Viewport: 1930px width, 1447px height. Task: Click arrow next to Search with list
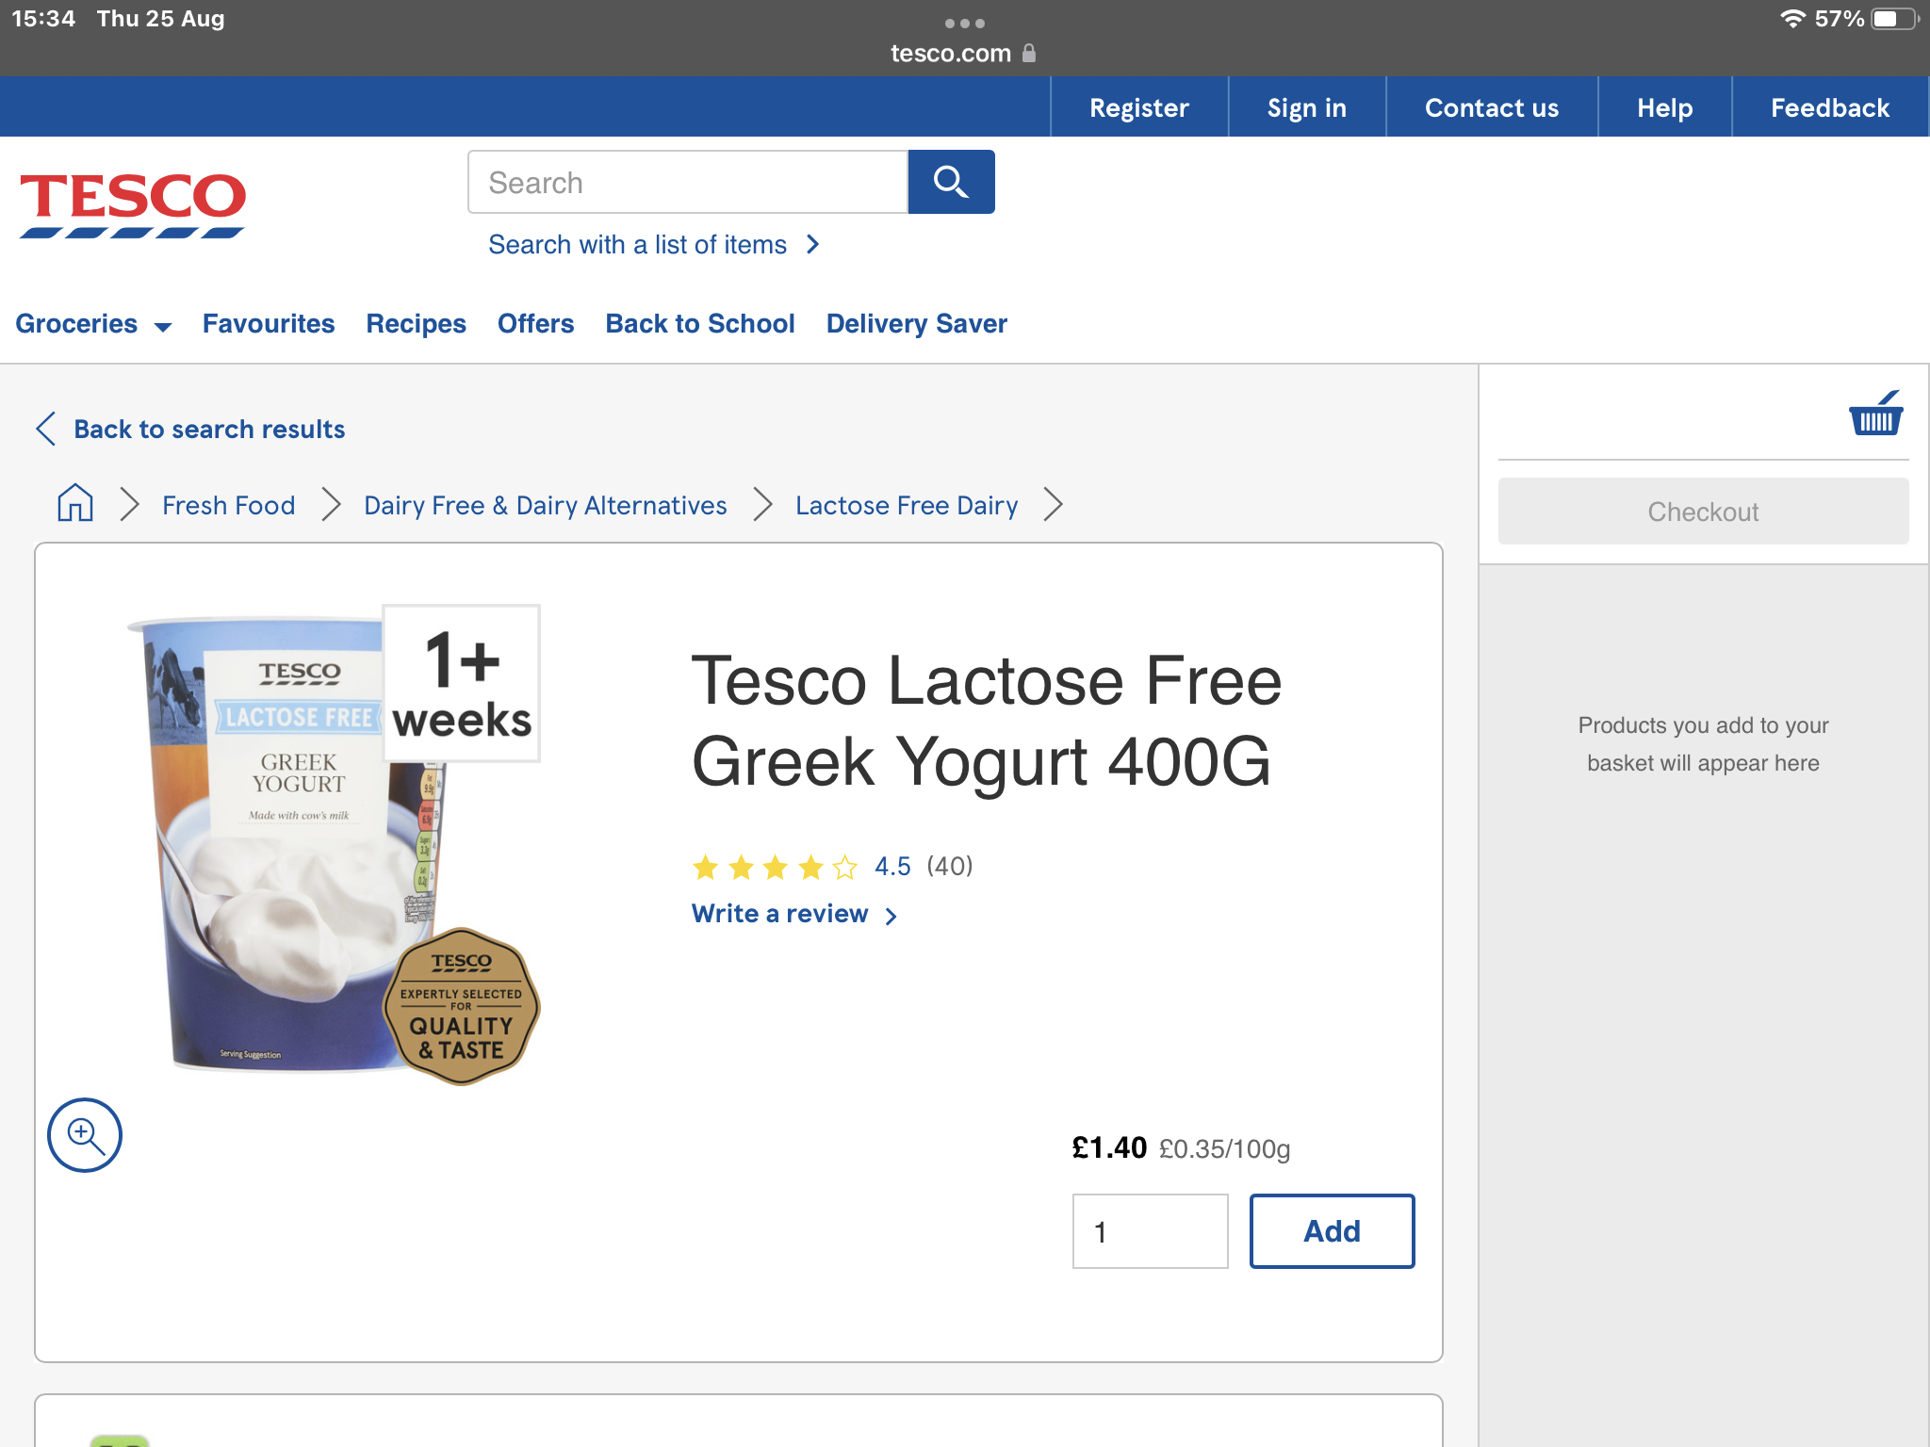coord(813,245)
